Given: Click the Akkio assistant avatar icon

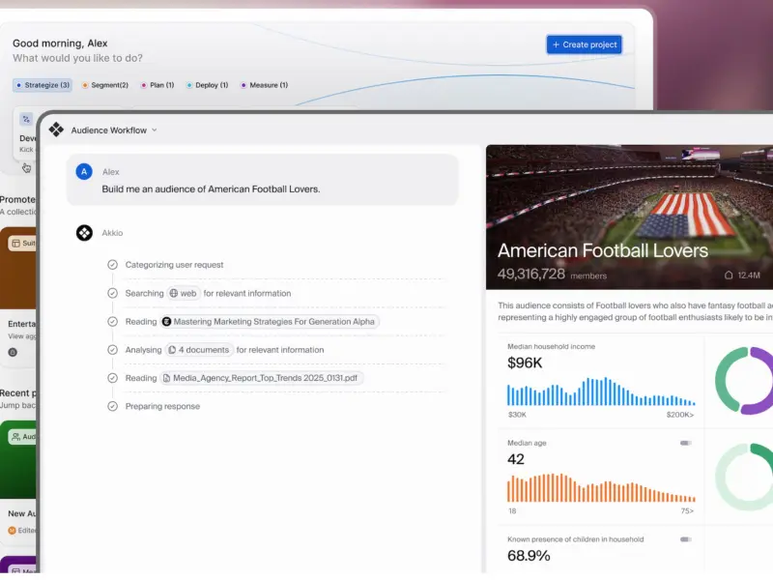Looking at the screenshot, I should click(x=84, y=233).
